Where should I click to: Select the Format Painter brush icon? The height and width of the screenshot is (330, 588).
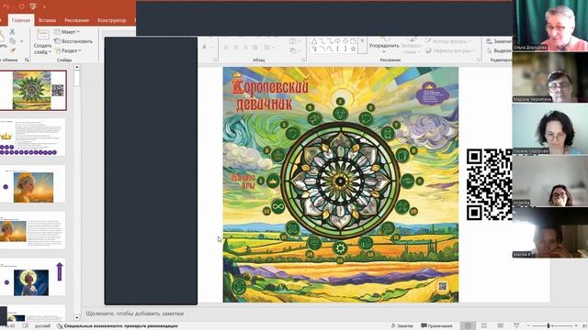tap(13, 49)
